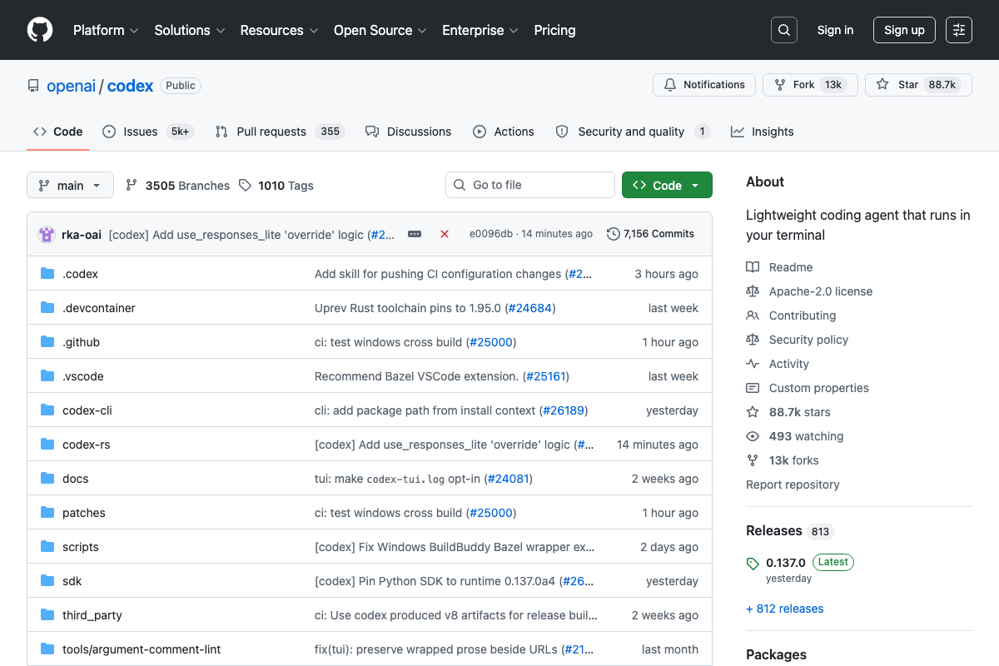This screenshot has height=666, width=999.
Task: Click the codex-cli folder icon
Action: coord(47,410)
